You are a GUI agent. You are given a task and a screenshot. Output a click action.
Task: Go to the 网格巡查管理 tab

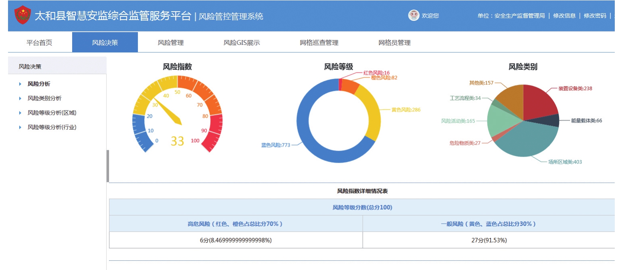[319, 42]
